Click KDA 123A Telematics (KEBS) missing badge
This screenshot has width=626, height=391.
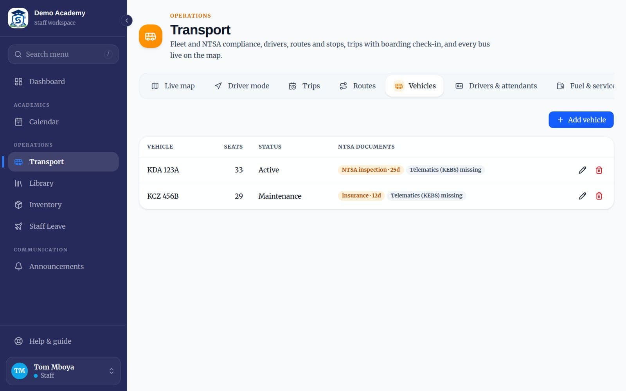click(445, 170)
